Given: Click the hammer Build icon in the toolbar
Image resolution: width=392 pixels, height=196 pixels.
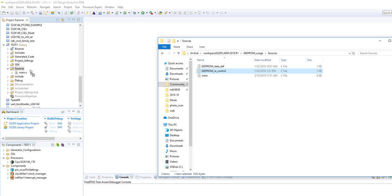Looking at the screenshot, I should 32,13.
